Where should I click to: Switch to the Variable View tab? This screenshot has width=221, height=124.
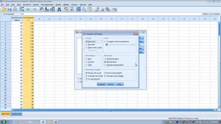[16, 114]
